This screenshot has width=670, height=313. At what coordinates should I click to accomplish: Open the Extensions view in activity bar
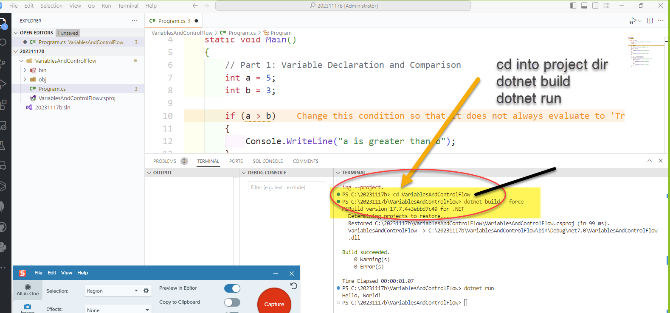[x=3, y=104]
